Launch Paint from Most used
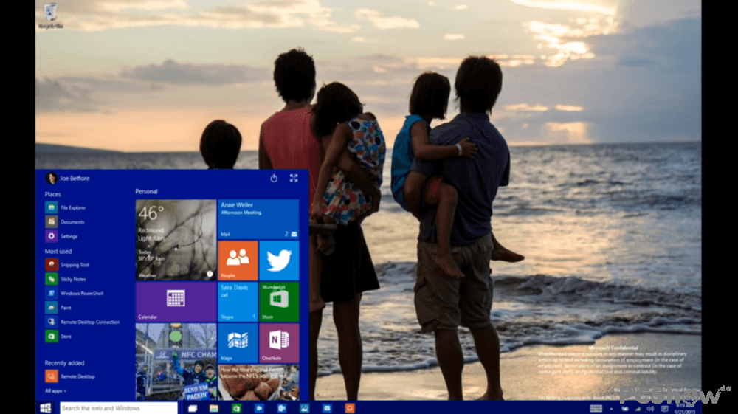The image size is (738, 414). click(x=58, y=308)
